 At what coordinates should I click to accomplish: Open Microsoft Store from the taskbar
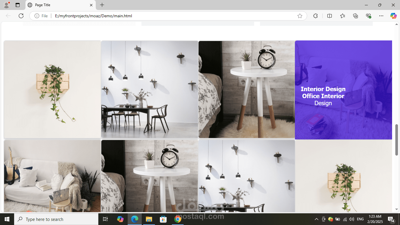point(163,219)
